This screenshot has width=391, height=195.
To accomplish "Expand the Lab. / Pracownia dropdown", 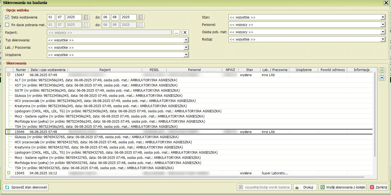I will 186,48.
